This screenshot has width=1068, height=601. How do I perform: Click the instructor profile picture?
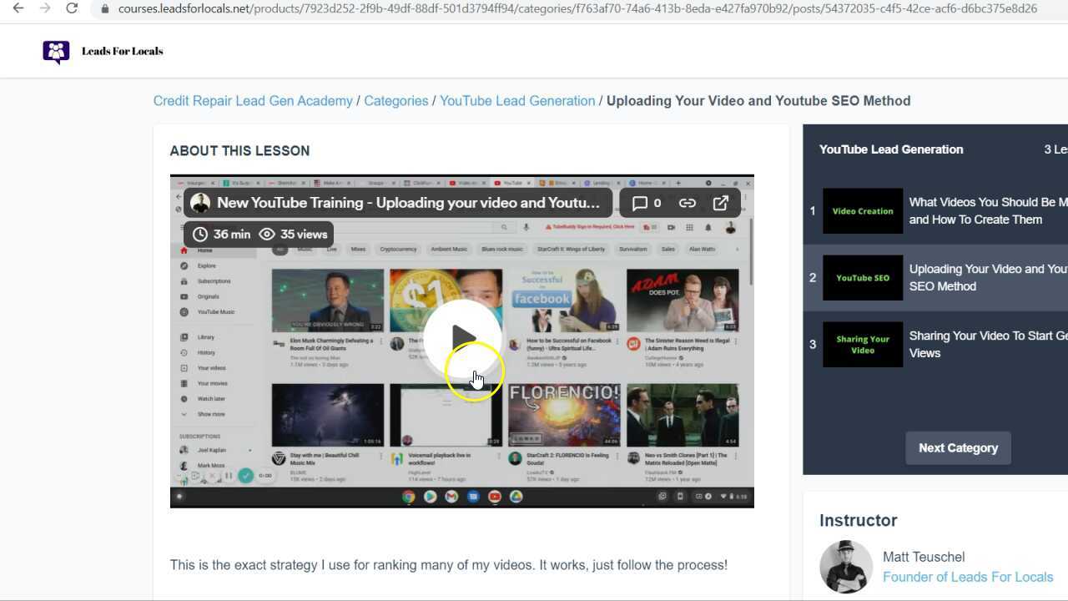tap(845, 567)
